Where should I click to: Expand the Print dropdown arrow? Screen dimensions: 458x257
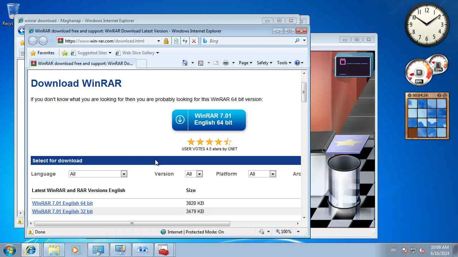click(x=233, y=63)
